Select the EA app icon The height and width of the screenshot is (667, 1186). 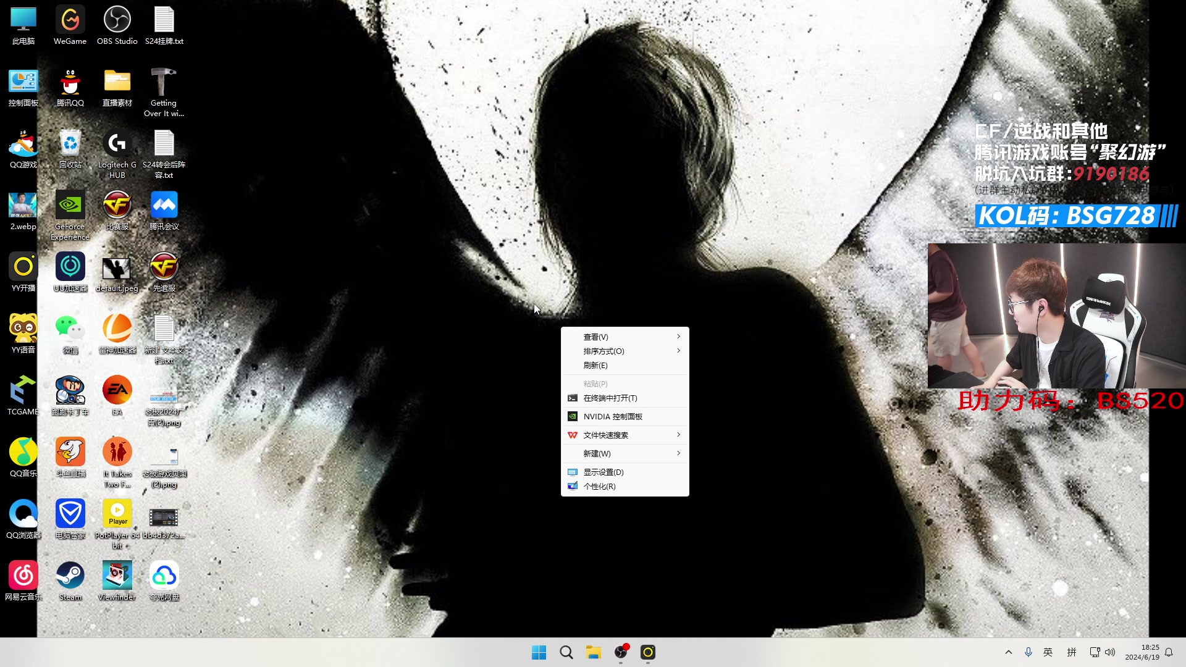pyautogui.click(x=117, y=396)
